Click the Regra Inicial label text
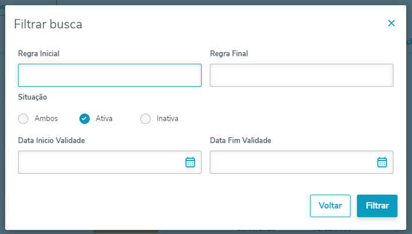412x234 pixels. [39, 53]
